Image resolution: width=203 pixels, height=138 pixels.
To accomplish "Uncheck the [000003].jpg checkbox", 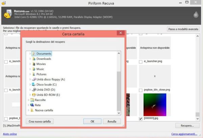I will pos(141,119).
